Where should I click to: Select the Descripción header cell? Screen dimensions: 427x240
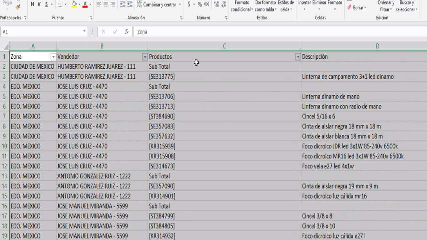tap(364, 57)
